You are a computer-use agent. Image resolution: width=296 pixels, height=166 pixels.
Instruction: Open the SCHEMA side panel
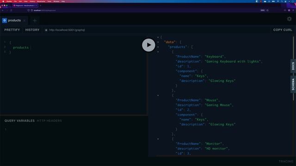pos(293,84)
